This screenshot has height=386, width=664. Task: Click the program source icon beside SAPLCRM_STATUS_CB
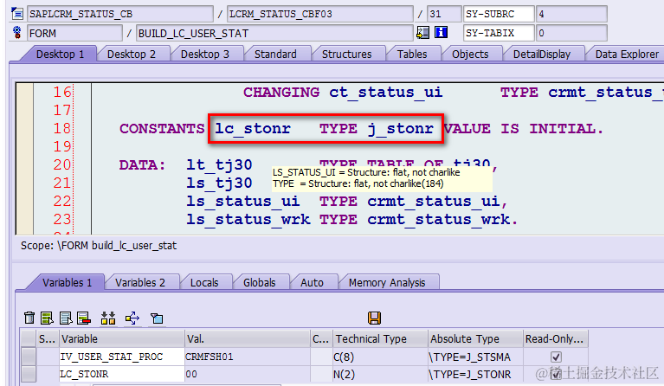pos(17,14)
